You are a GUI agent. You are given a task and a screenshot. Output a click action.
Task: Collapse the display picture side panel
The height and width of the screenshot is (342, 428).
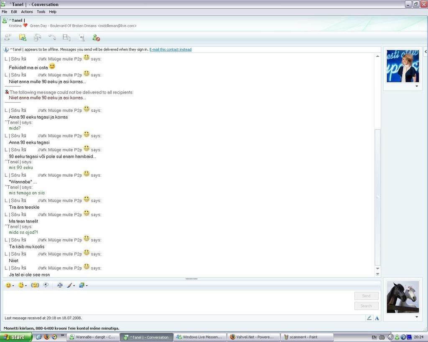point(425,51)
